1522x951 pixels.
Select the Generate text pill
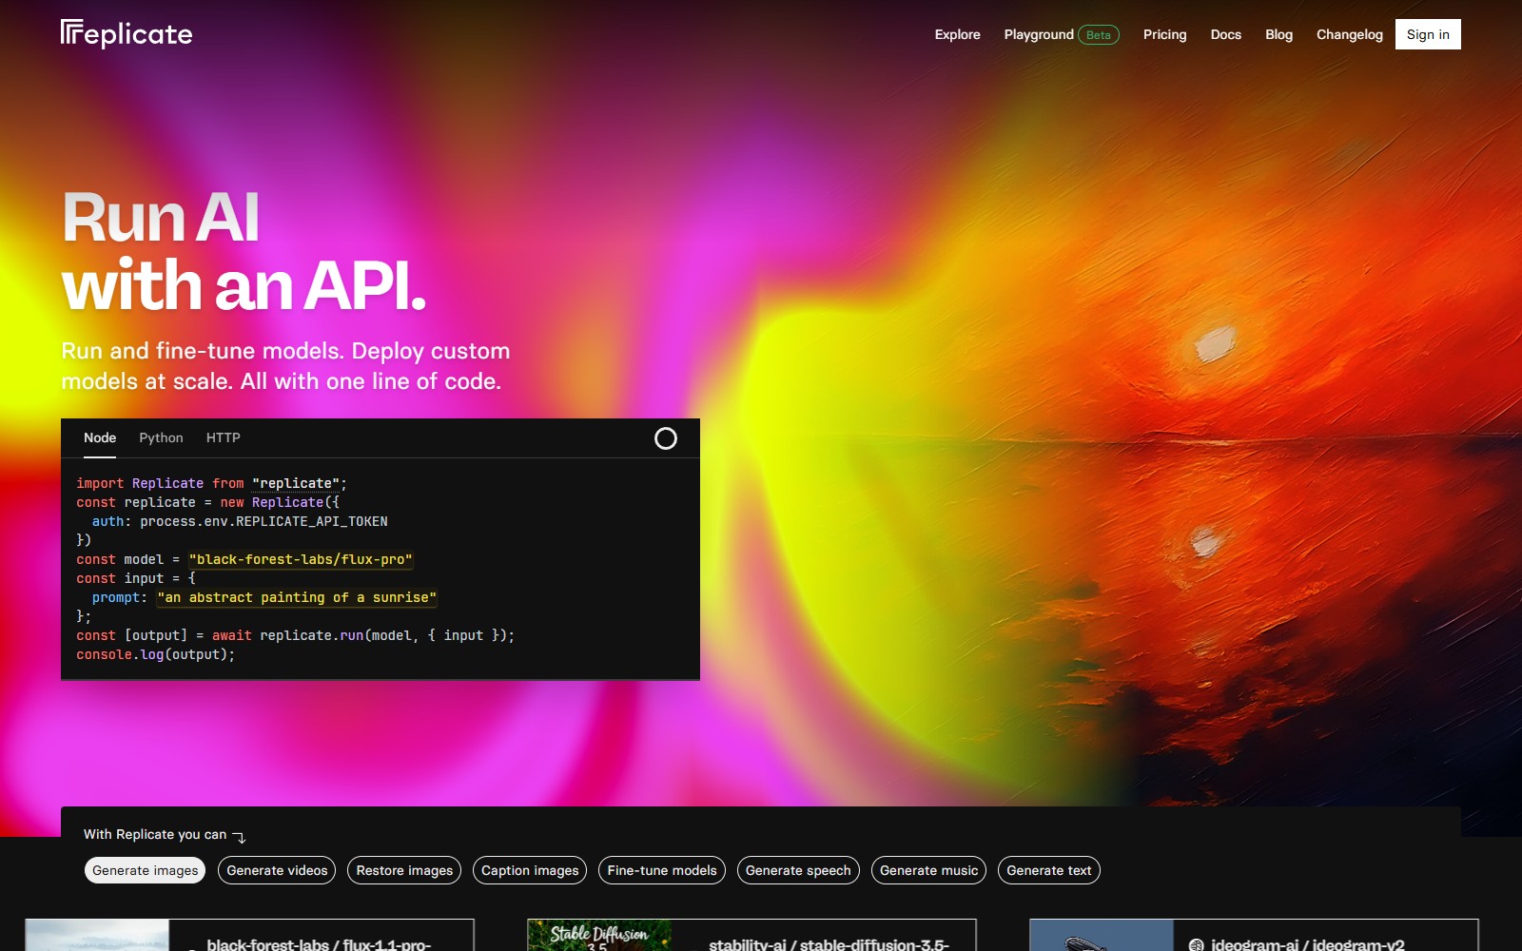coord(1049,870)
